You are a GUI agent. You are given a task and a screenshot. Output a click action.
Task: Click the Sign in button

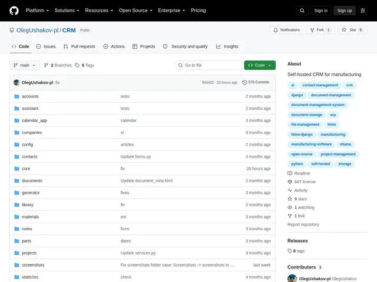(320, 11)
